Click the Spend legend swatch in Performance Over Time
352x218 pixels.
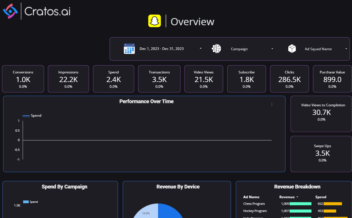[26, 116]
